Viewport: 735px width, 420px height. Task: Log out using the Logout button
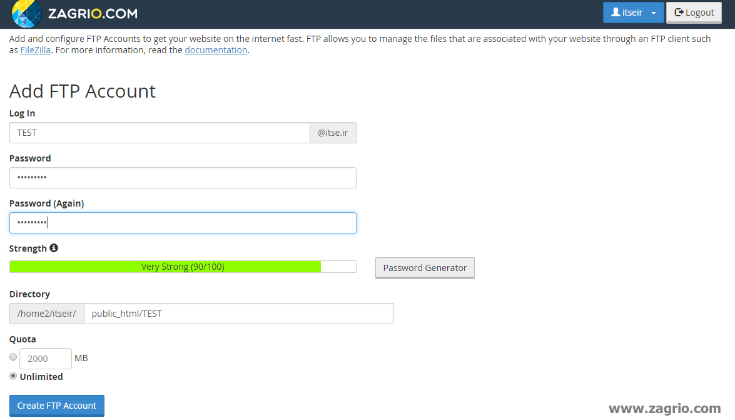click(694, 13)
